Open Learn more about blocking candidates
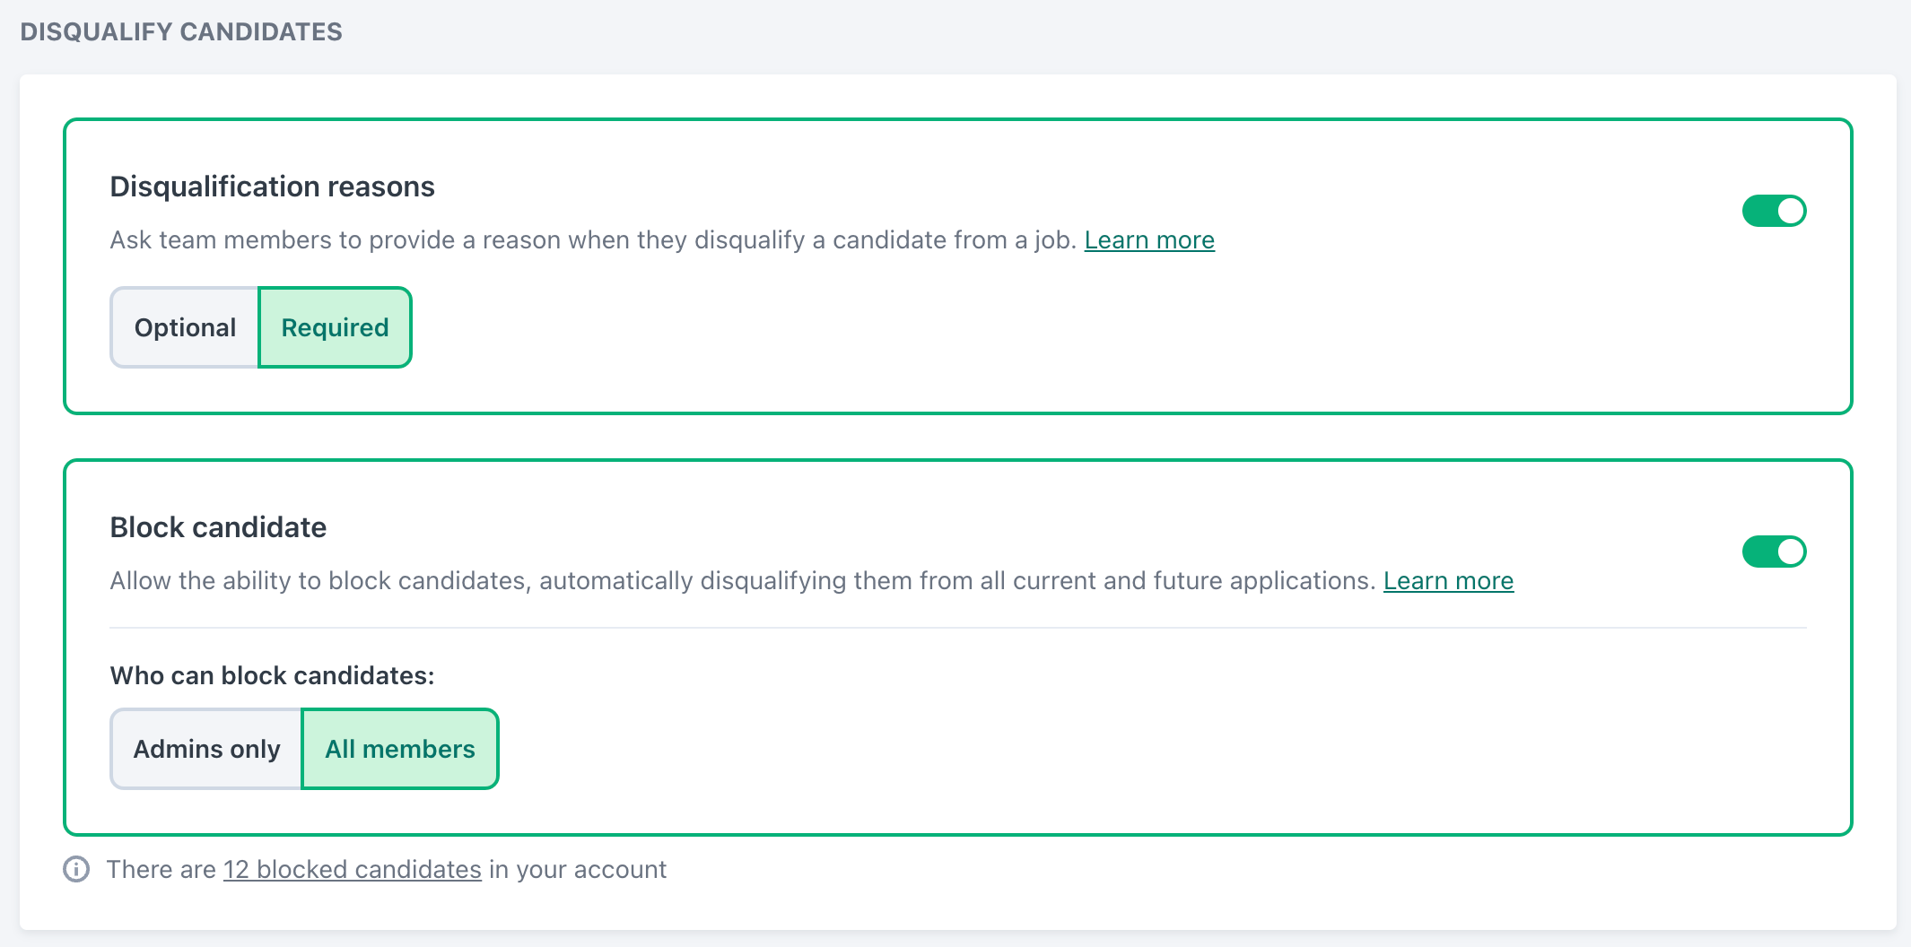 point(1448,580)
